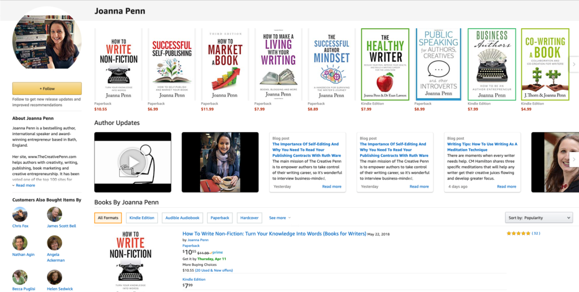Open the Sort by Popularity dropdown
Viewport: 579px width, 292px height.
click(x=539, y=218)
